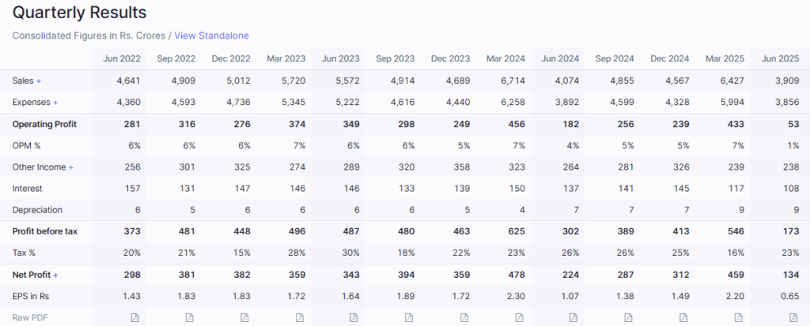The width and height of the screenshot is (810, 326).
Task: Click Other Income value 358 for Dec 2023
Action: (x=462, y=167)
